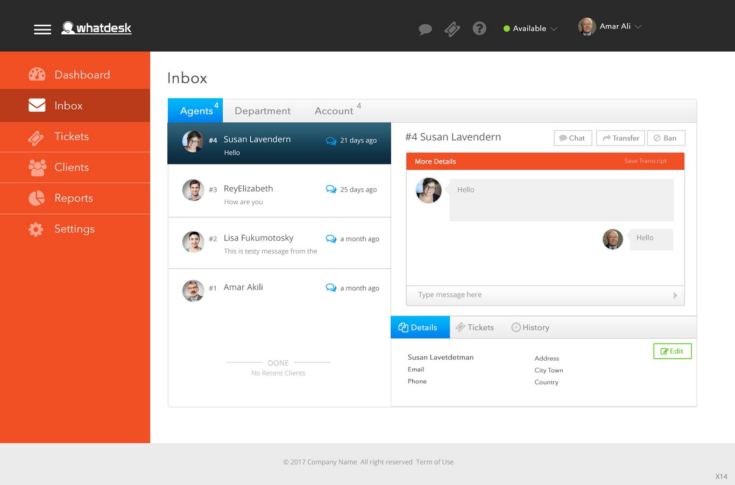Open the Clients icon in sidebar

(x=37, y=167)
